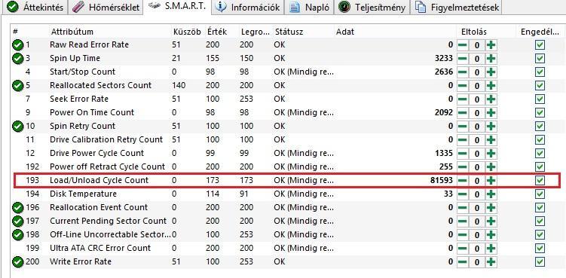
Task: Increase offset for Power On Time Count
Action: coord(490,113)
